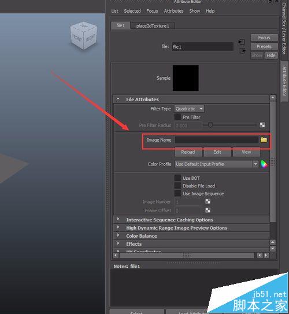289x314 pixels.
Task: Click the Color Profile rainbow icon
Action: tap(264, 164)
